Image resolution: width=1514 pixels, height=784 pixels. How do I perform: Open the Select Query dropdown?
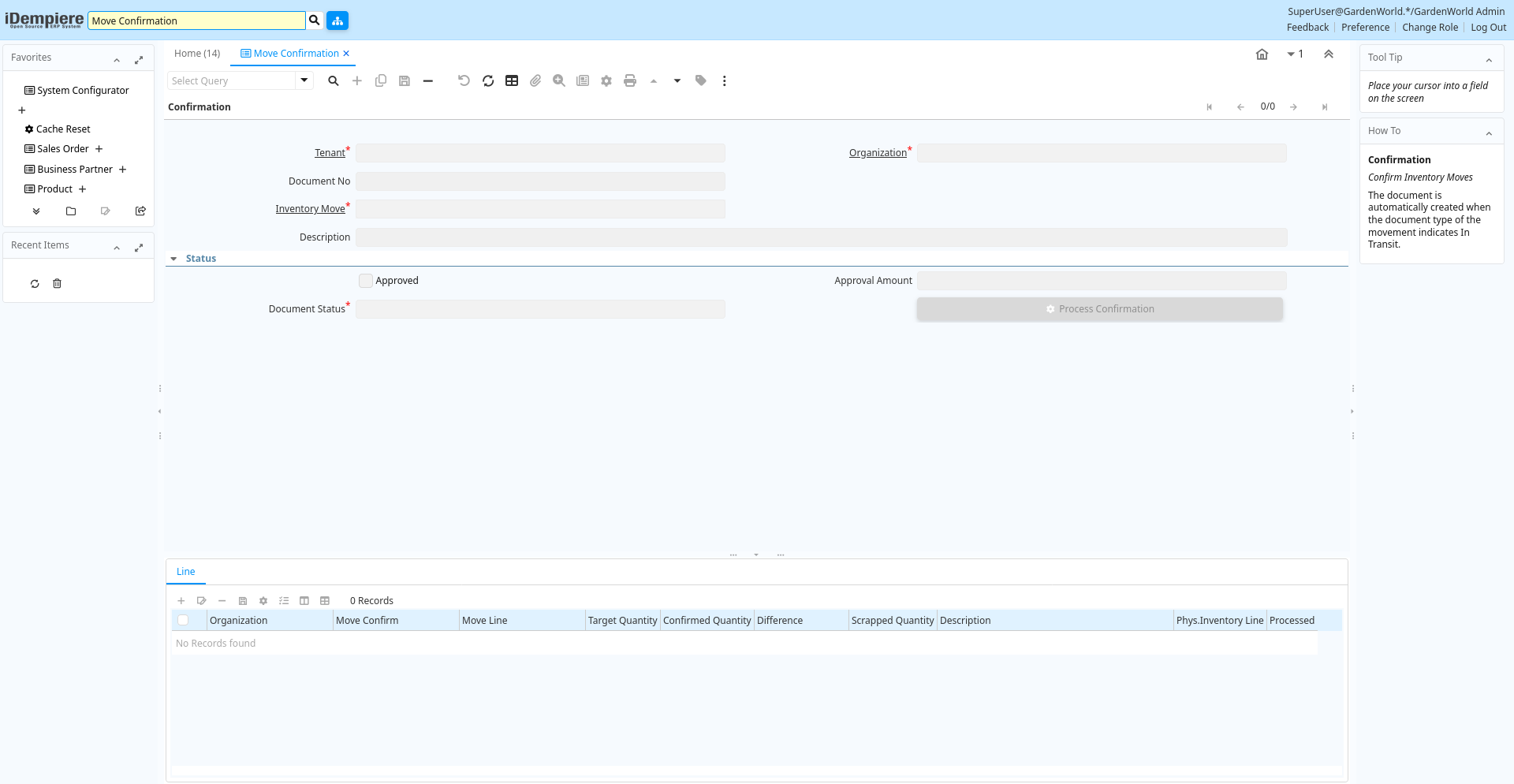304,80
